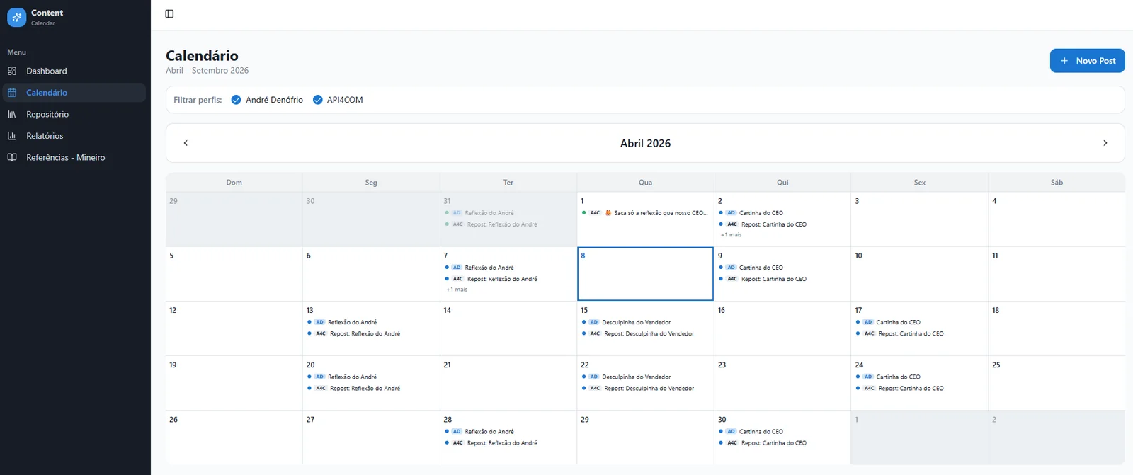The image size is (1133, 475).
Task: Click the Relatórios bar chart icon
Action: click(12, 136)
